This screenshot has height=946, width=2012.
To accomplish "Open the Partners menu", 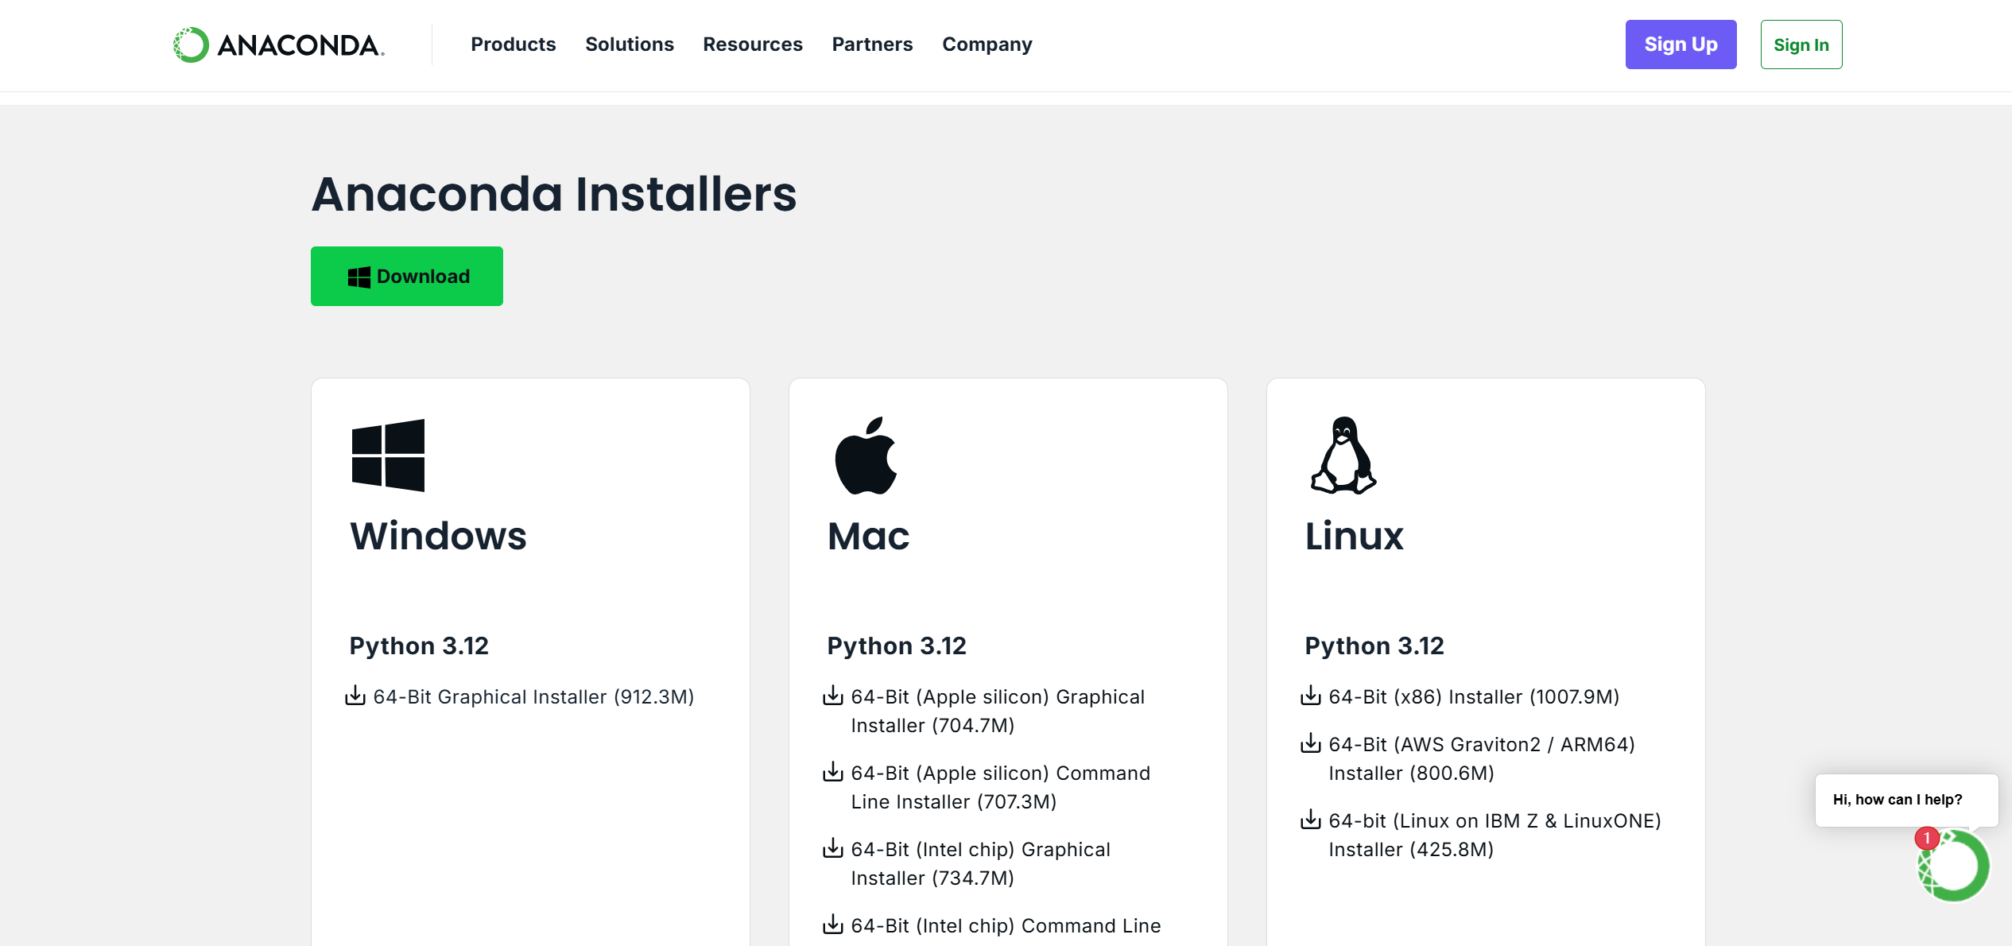I will coord(872,45).
